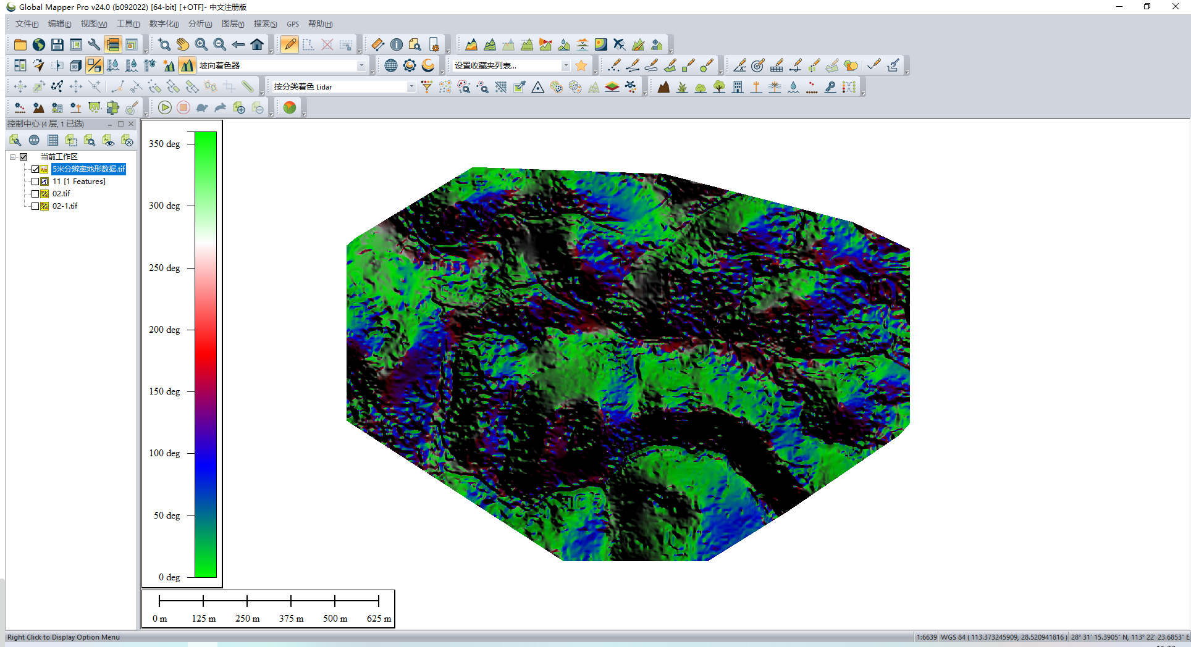Click the Lidar filter funnel icon
The height and width of the screenshot is (647, 1191).
coord(427,87)
